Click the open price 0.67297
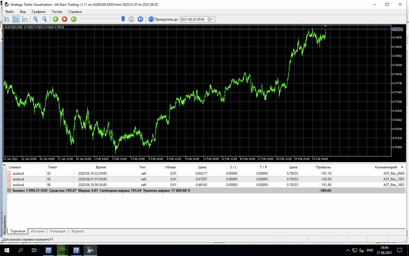409x256 pixels. point(201,179)
